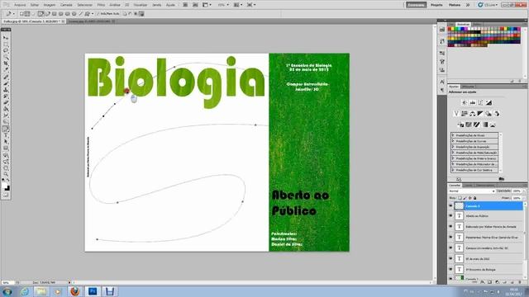
Task: Open the Arquivo menu
Action: tap(20, 5)
